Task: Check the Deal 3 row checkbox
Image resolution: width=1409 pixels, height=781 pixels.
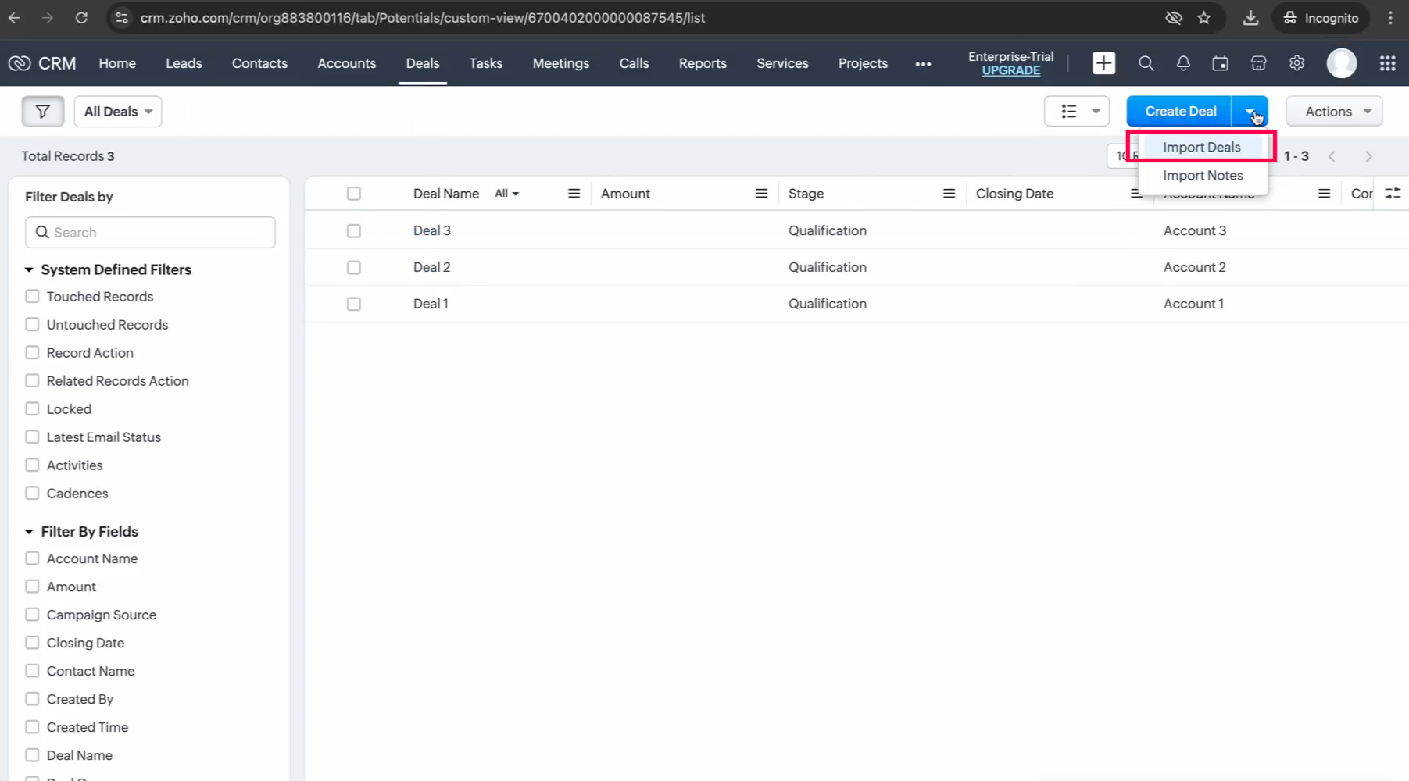Action: pyautogui.click(x=354, y=231)
